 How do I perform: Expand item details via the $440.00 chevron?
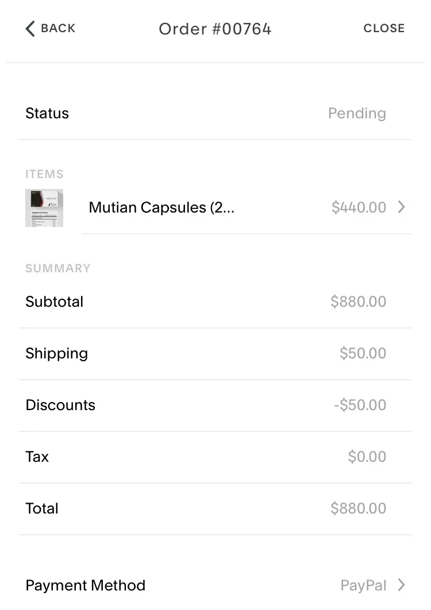(402, 207)
